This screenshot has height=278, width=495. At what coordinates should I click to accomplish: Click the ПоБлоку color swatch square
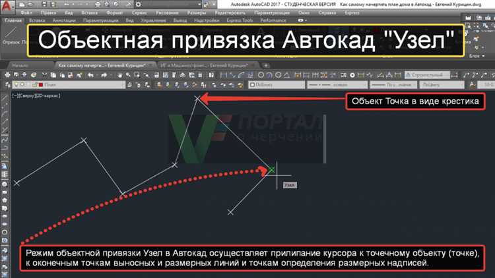(252, 85)
